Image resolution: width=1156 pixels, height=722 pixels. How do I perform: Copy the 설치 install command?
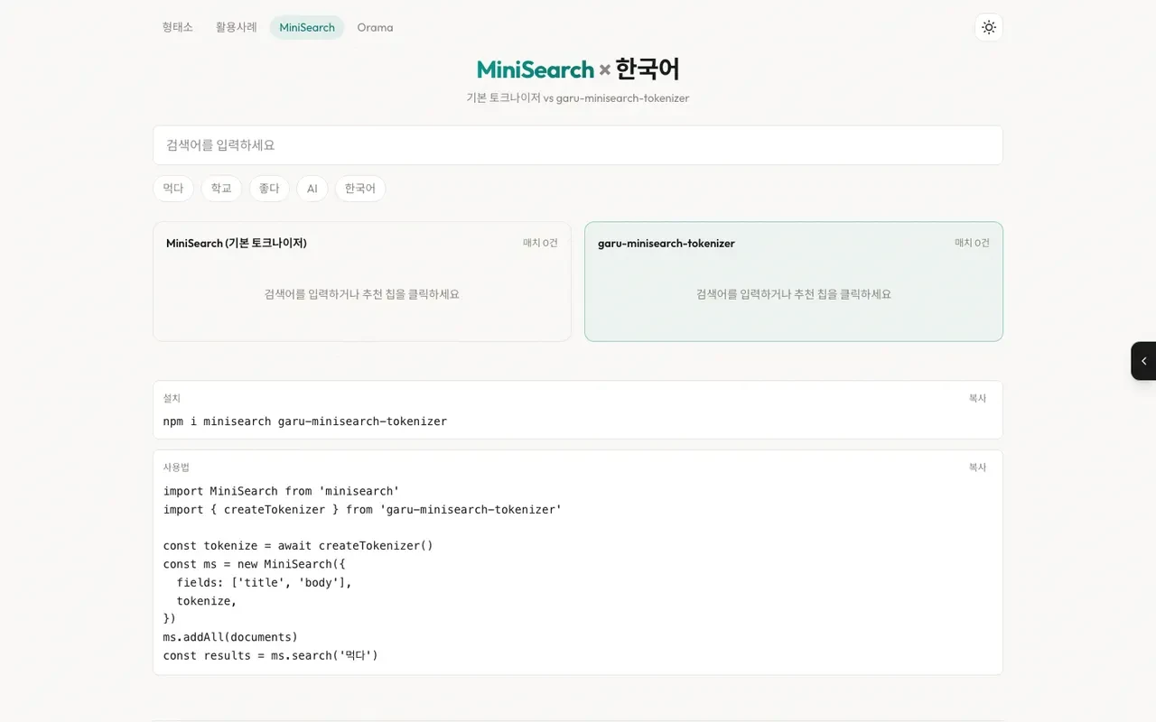click(977, 398)
